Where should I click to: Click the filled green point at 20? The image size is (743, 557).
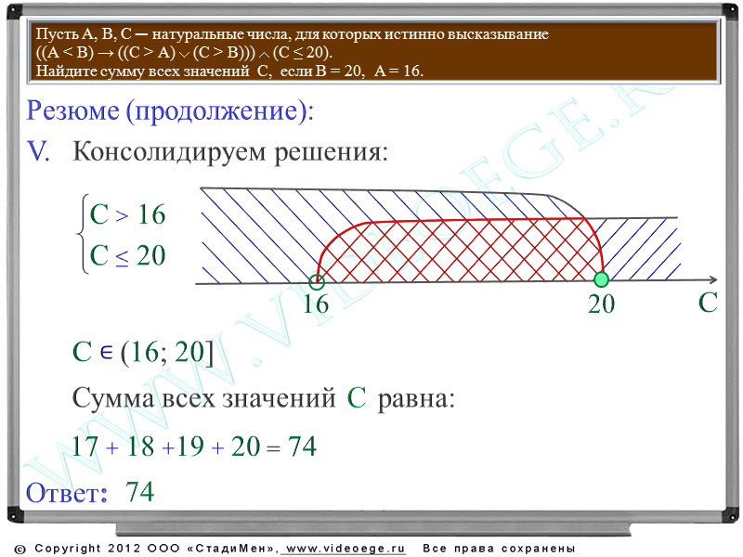(601, 279)
